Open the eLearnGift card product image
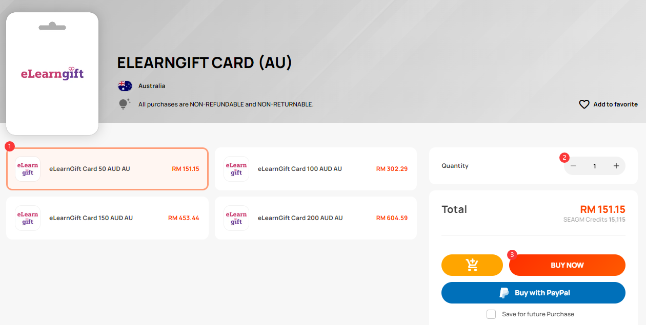This screenshot has height=325, width=646. pyautogui.click(x=52, y=74)
